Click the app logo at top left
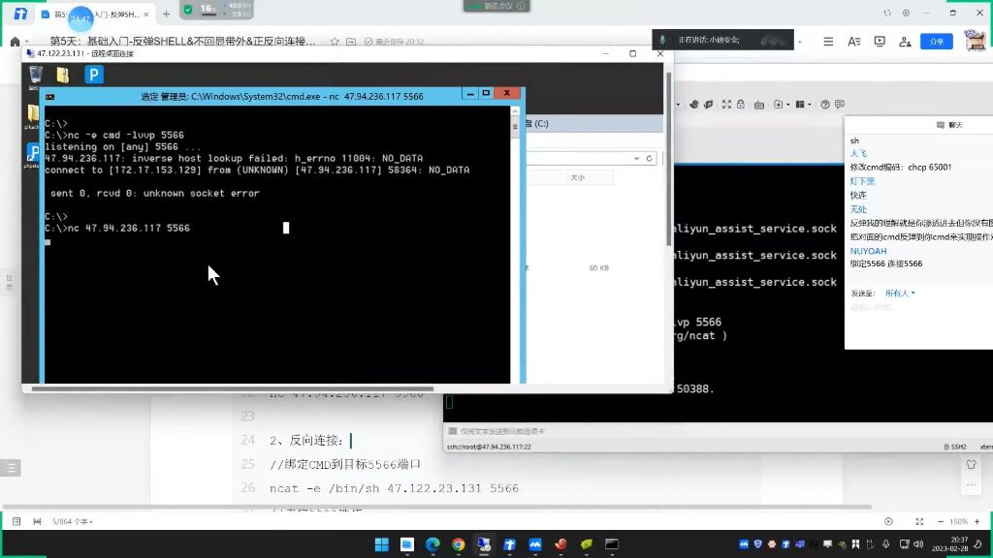This screenshot has width=993, height=558. click(20, 14)
